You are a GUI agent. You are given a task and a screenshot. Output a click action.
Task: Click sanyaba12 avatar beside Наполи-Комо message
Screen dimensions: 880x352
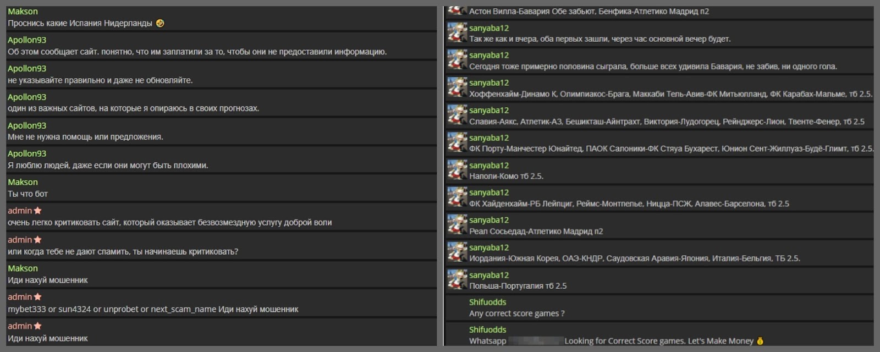pyautogui.click(x=457, y=170)
